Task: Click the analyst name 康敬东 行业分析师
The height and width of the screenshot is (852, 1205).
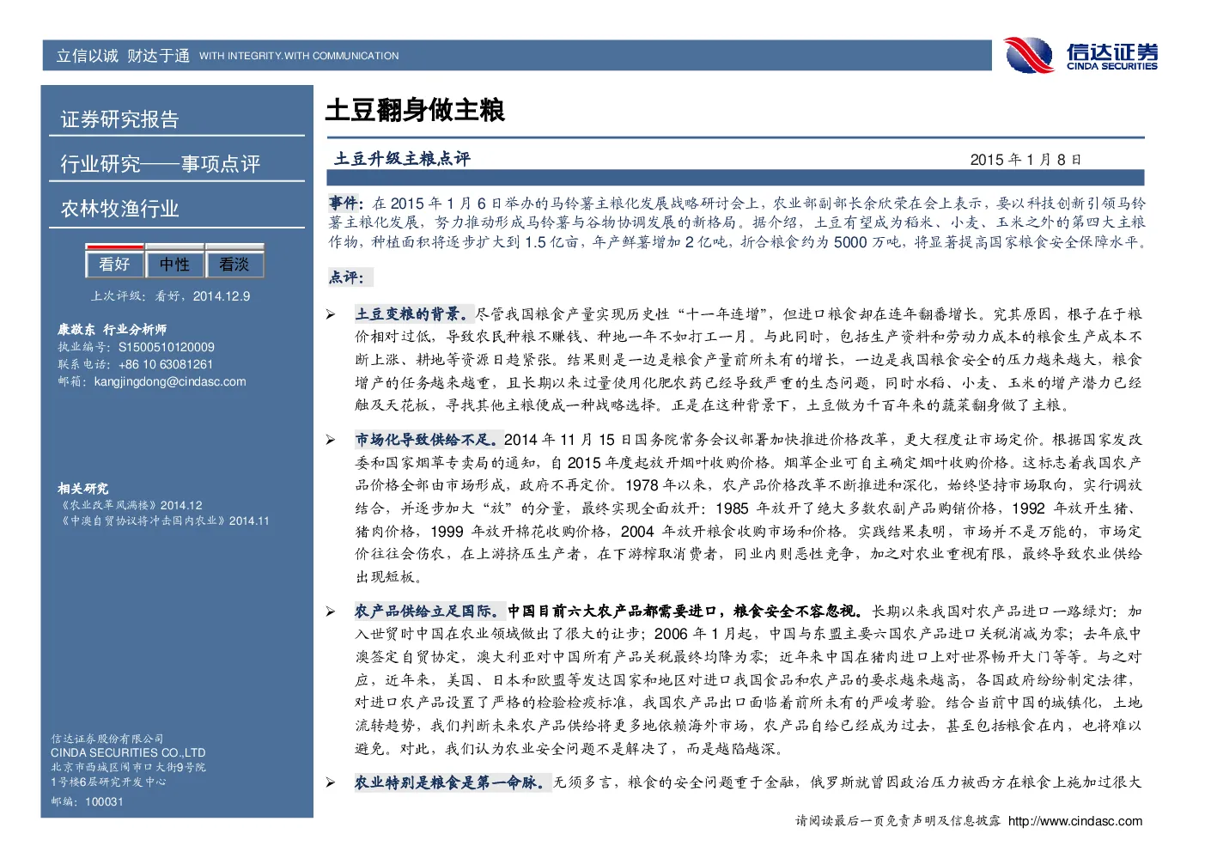Action: pyautogui.click(x=113, y=330)
